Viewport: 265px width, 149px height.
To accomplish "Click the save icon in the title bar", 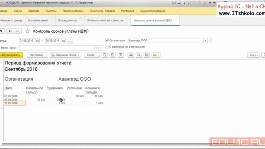I will 174,3.
